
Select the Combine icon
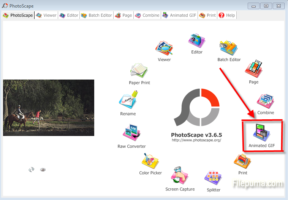coord(266,101)
